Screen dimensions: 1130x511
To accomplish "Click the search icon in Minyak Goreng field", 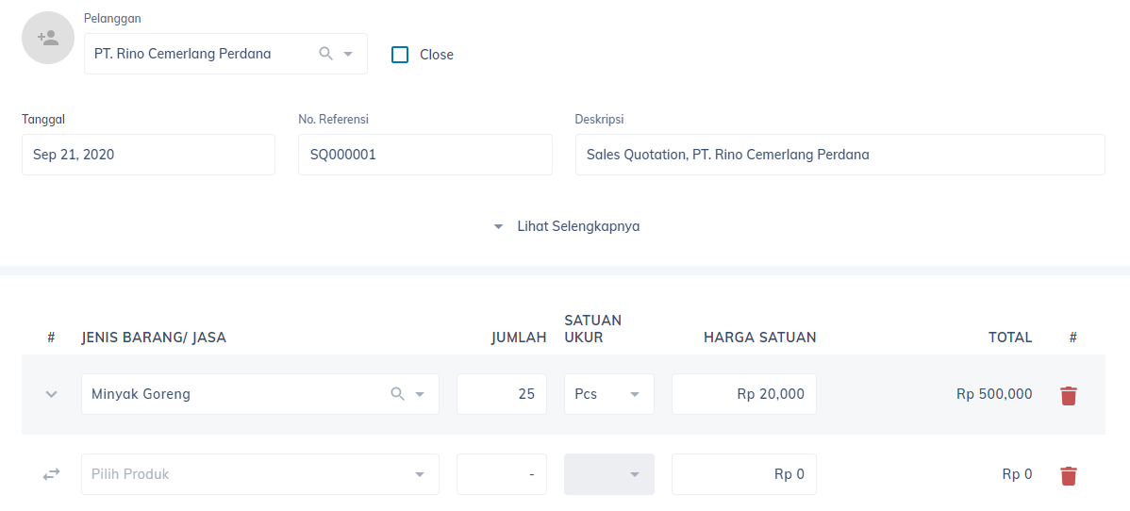I will click(x=398, y=394).
